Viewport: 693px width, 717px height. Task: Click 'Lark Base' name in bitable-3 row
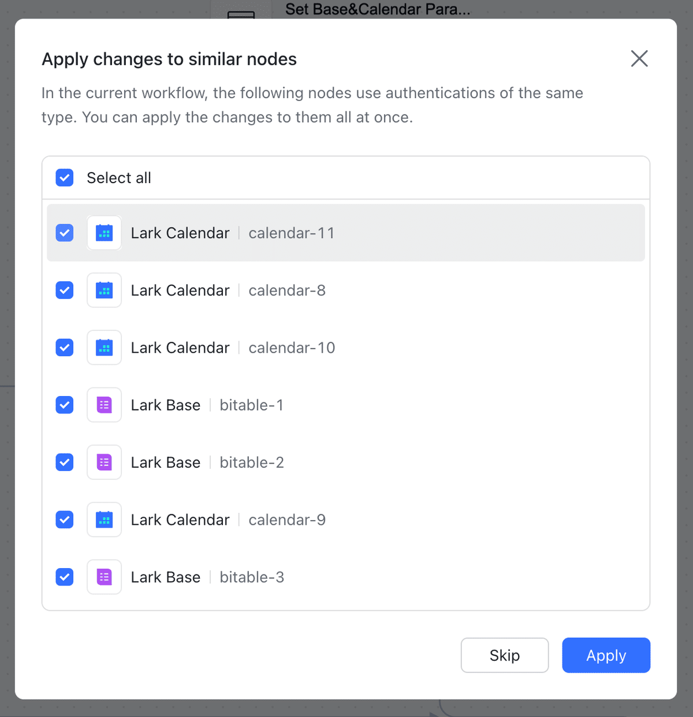(166, 577)
